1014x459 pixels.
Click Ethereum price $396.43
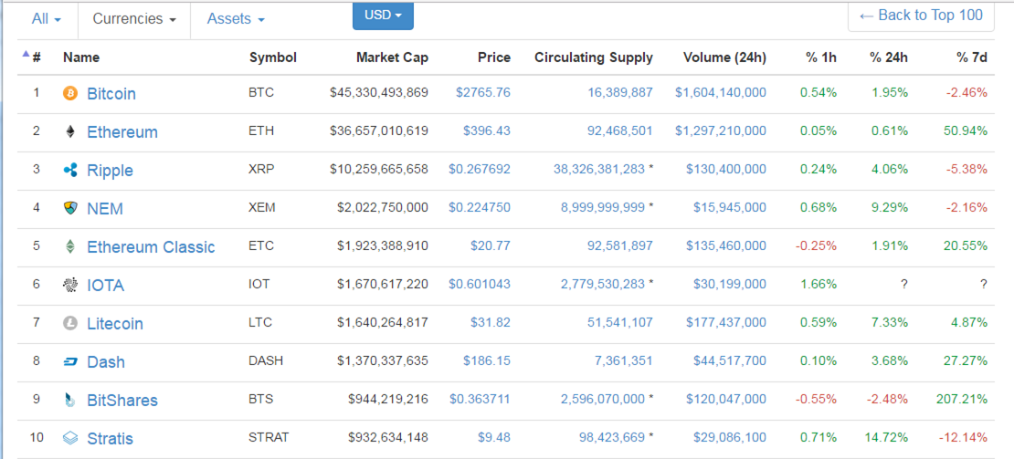[486, 131]
